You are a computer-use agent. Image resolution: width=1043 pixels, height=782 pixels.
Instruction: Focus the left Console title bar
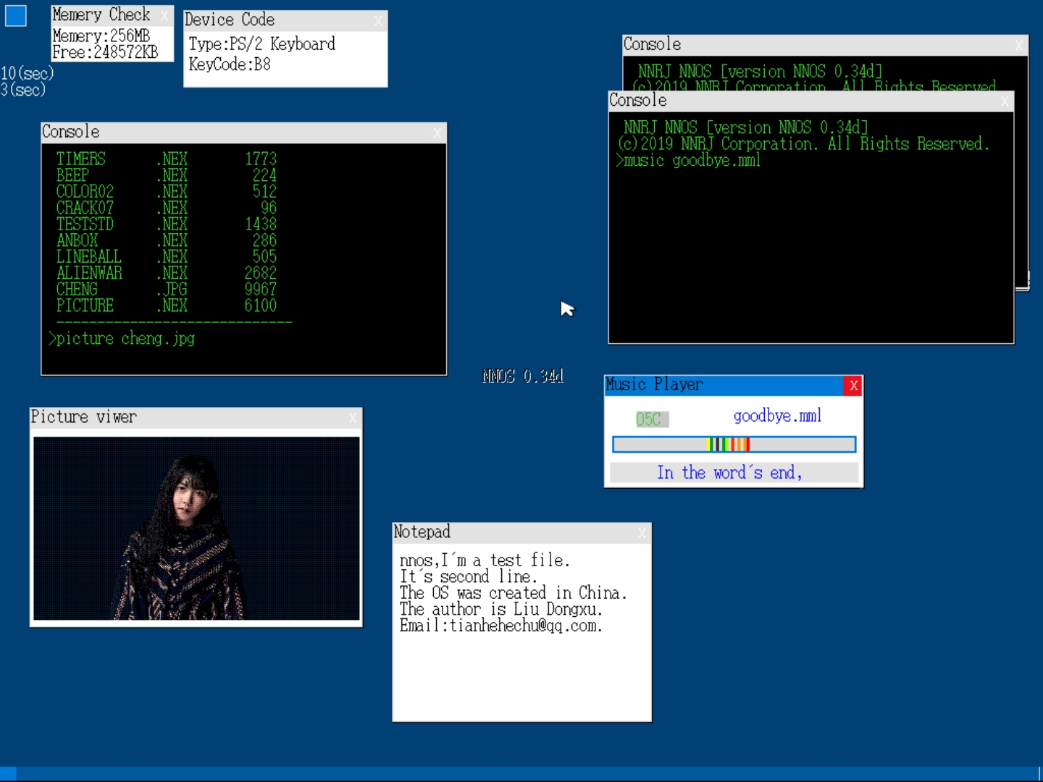(x=236, y=133)
